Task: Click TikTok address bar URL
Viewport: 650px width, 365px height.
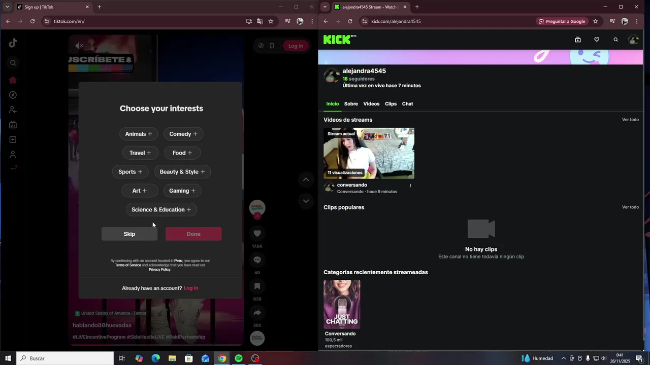Action: (x=69, y=21)
